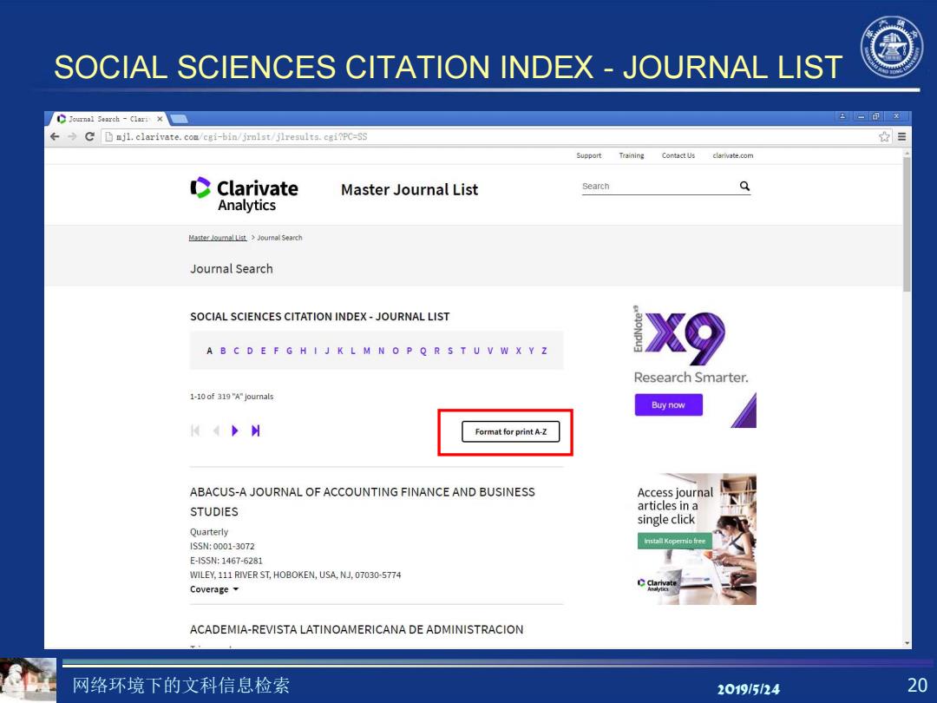Show journals starting with letter W
Screen dimensions: 937x703
click(x=504, y=351)
